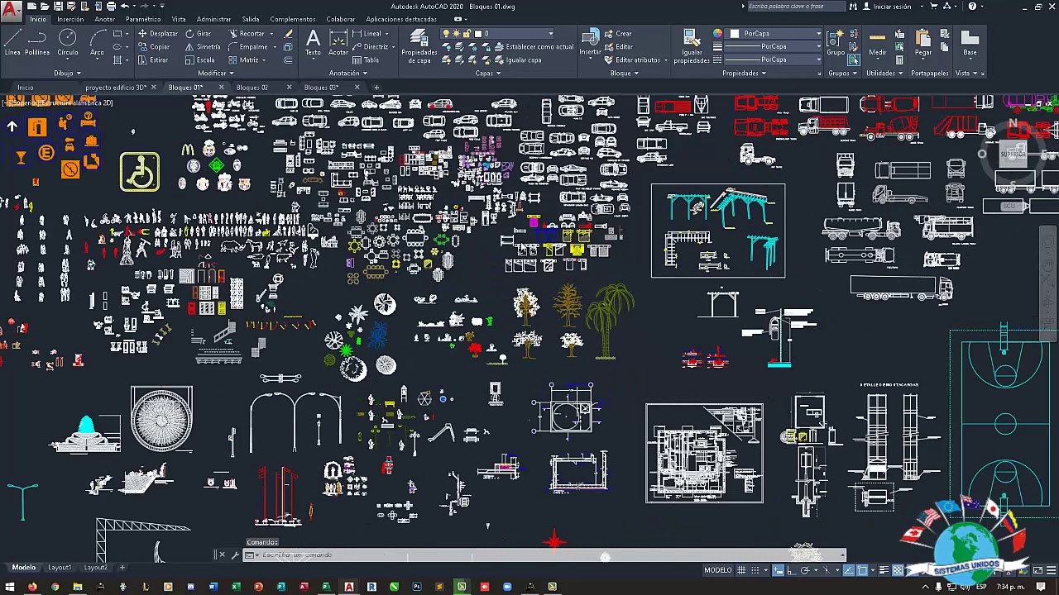The width and height of the screenshot is (1059, 595).
Task: Open Propiedades de capa manager
Action: (x=419, y=45)
